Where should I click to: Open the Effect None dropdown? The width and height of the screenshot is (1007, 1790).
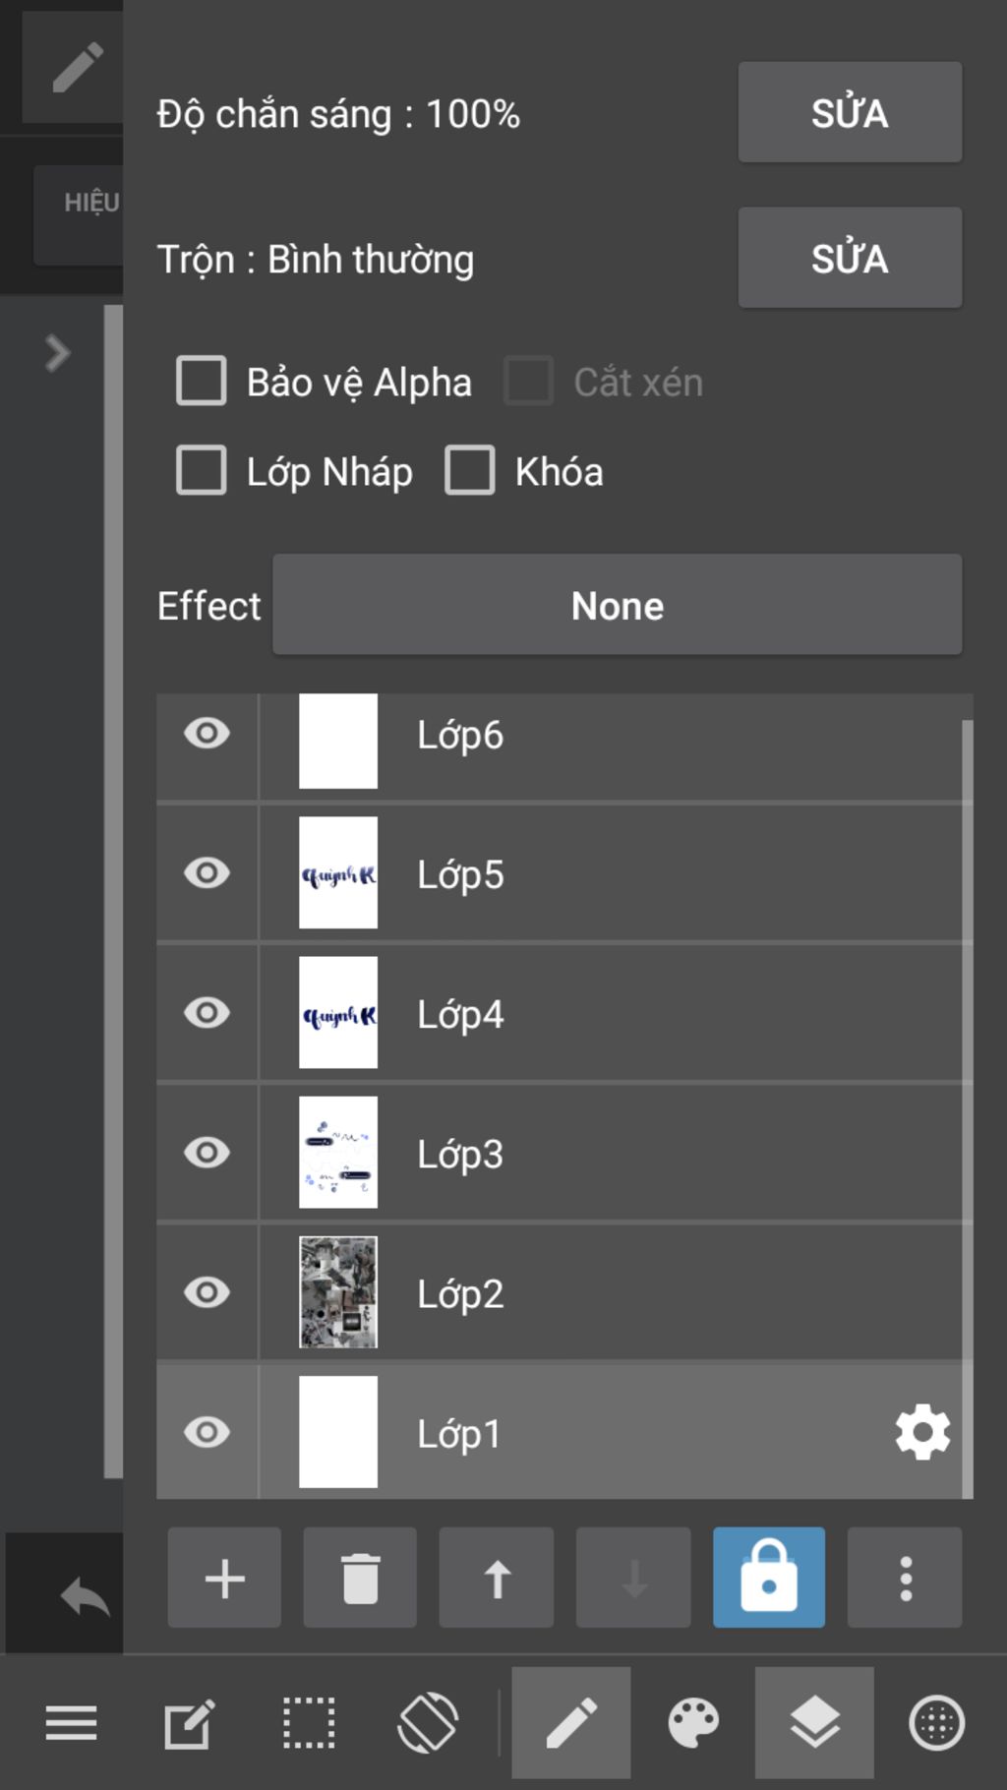click(617, 605)
